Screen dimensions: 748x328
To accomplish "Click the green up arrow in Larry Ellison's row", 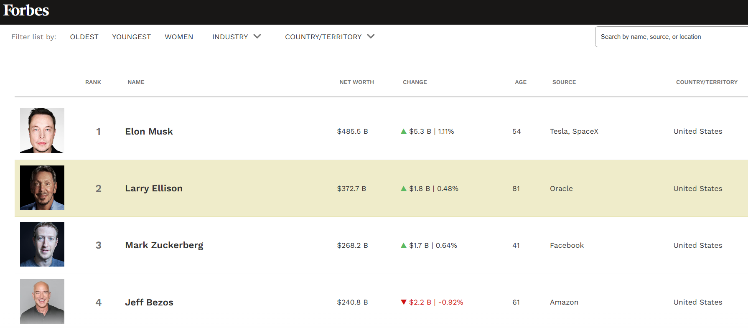I will click(404, 188).
